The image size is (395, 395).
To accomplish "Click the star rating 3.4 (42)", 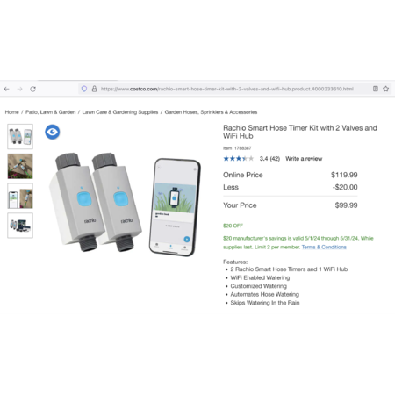I will pos(252,159).
